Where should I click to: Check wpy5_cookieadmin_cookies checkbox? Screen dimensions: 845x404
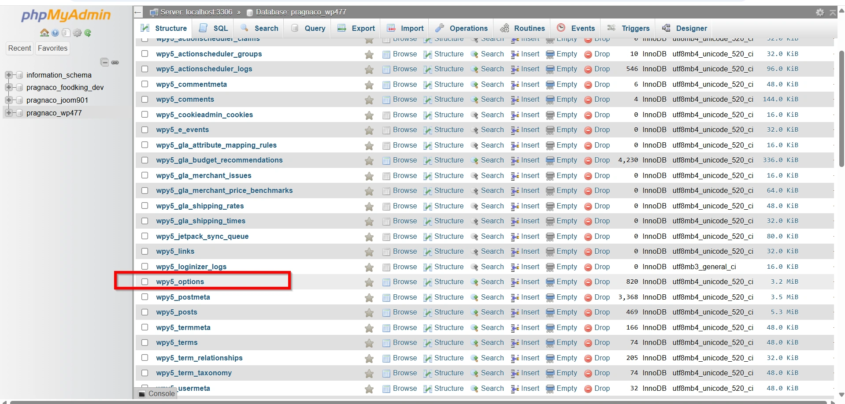[145, 115]
